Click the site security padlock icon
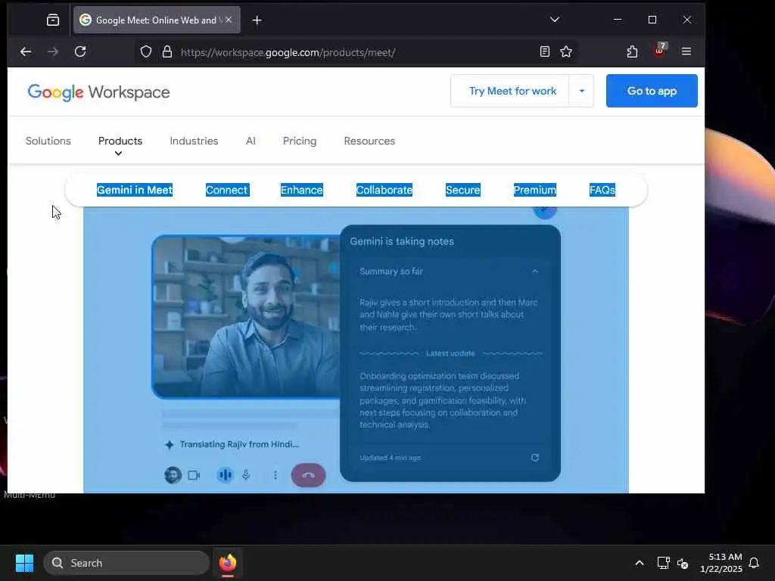The image size is (775, 581). tap(167, 52)
